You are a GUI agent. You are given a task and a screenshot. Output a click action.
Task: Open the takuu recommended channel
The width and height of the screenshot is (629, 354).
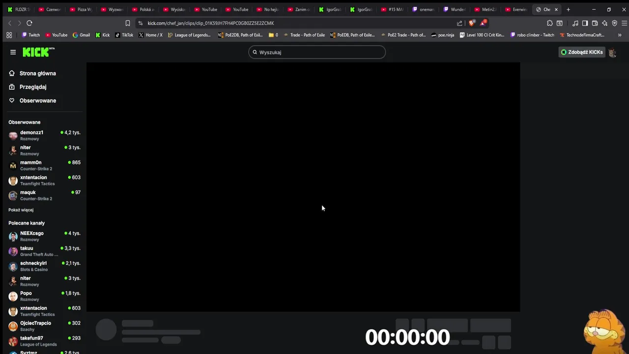[44, 251]
